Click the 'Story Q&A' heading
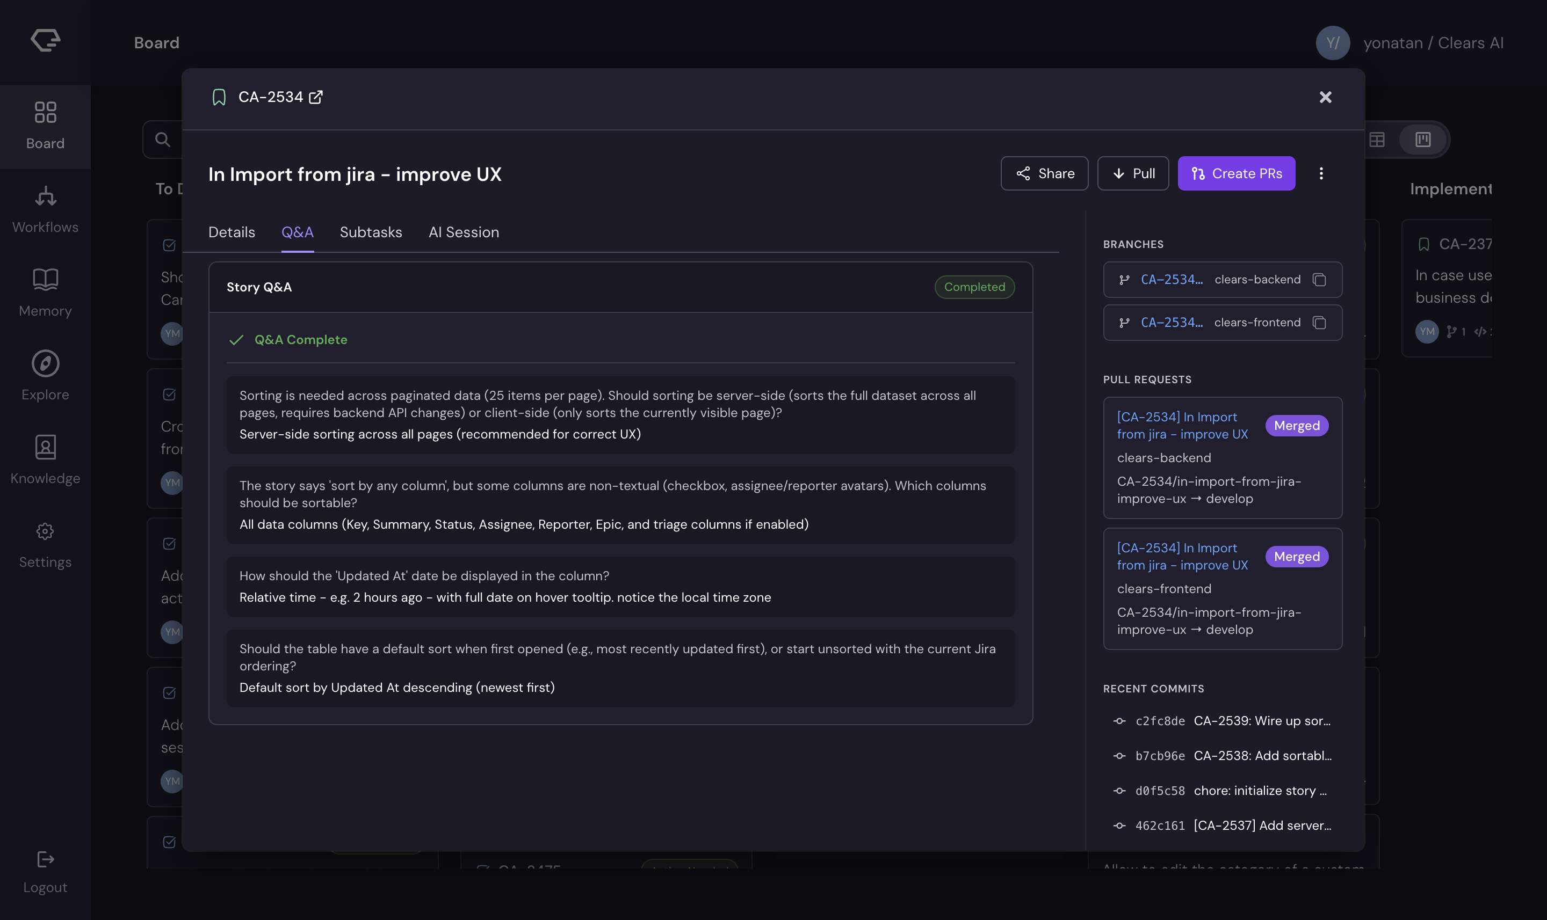1547x920 pixels. point(259,287)
